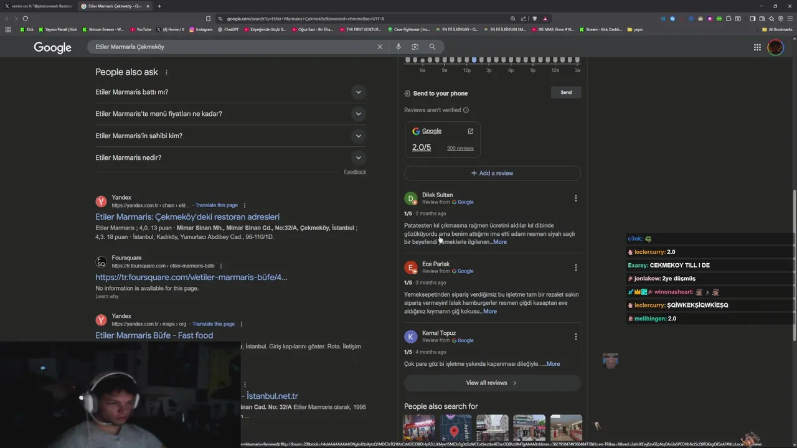The width and height of the screenshot is (797, 448).
Task: Go to the Google logo homepage
Action: point(52,47)
